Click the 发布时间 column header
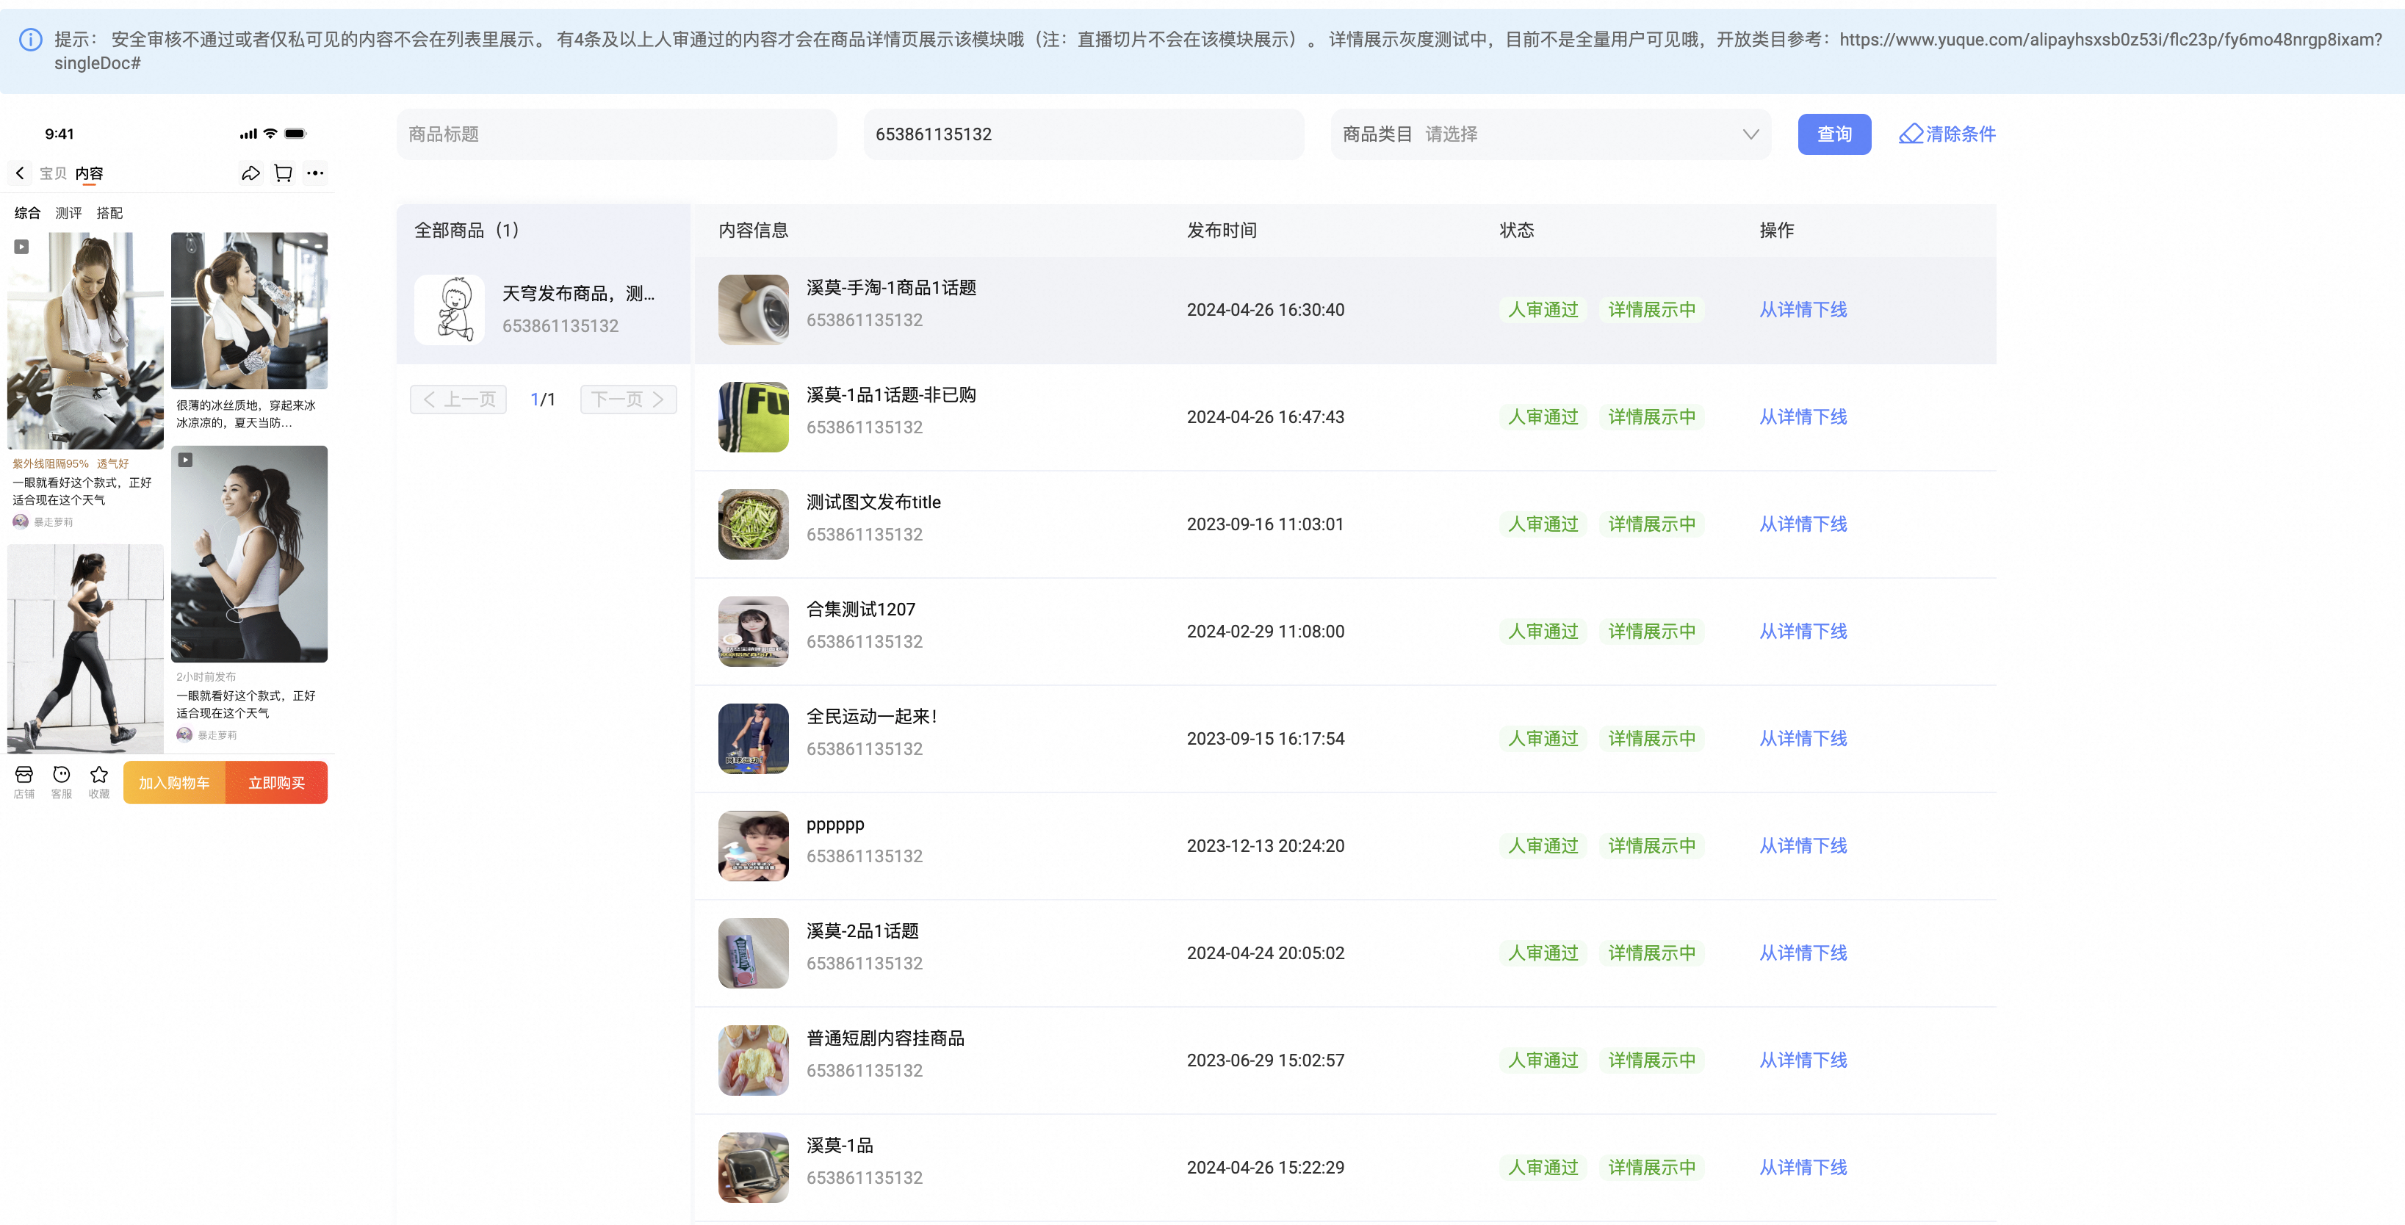Screen dimensions: 2405x1225 click(x=1221, y=230)
